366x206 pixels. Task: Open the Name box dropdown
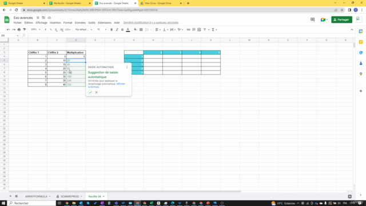point(18,35)
